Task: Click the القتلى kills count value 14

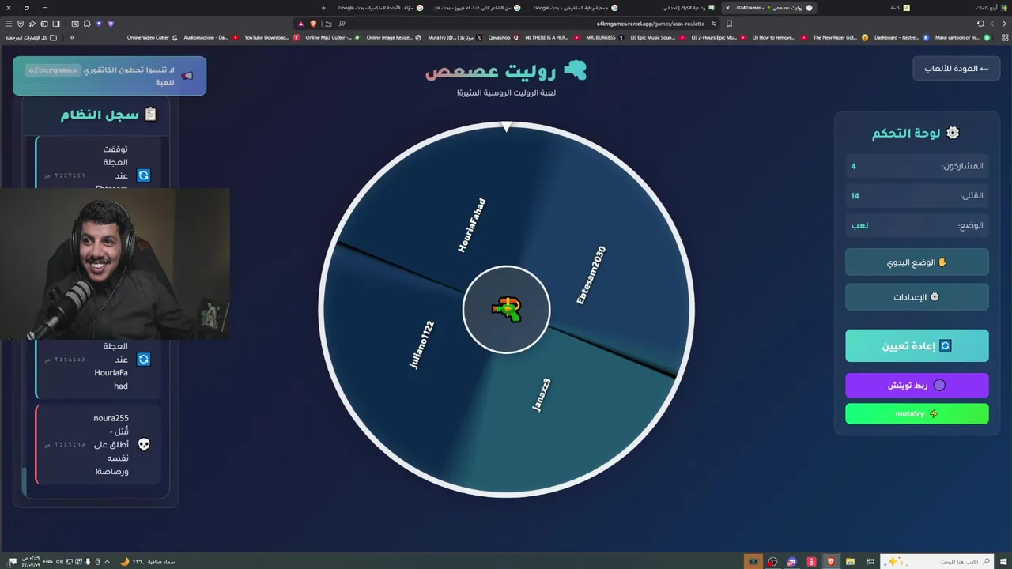Action: tap(855, 195)
